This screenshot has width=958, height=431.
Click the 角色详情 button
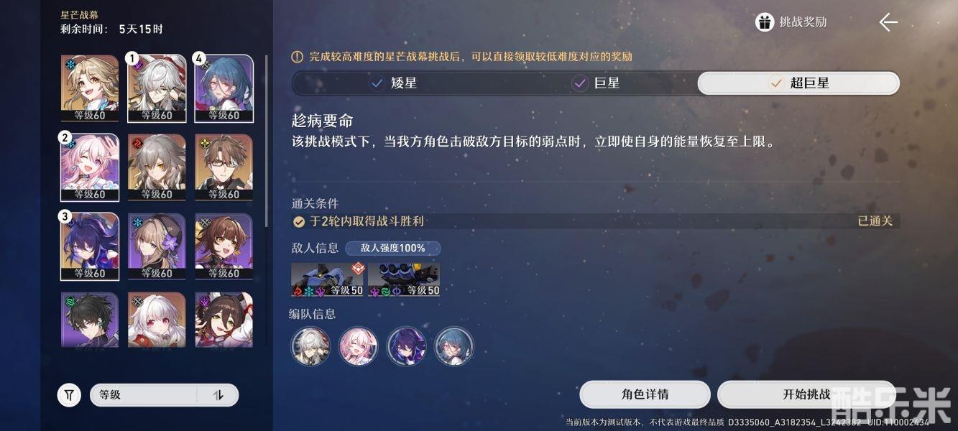(645, 394)
